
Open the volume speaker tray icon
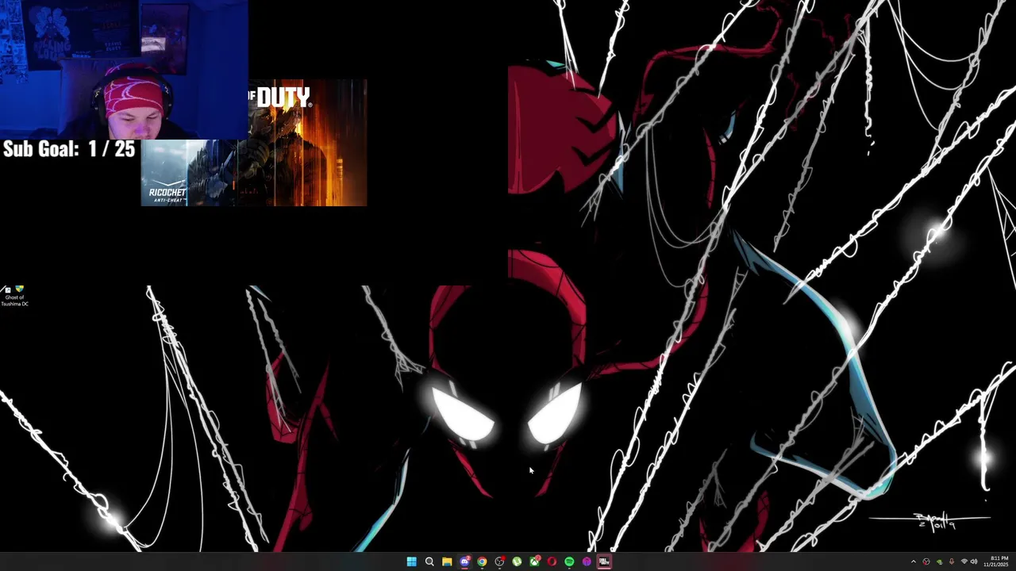[974, 561]
